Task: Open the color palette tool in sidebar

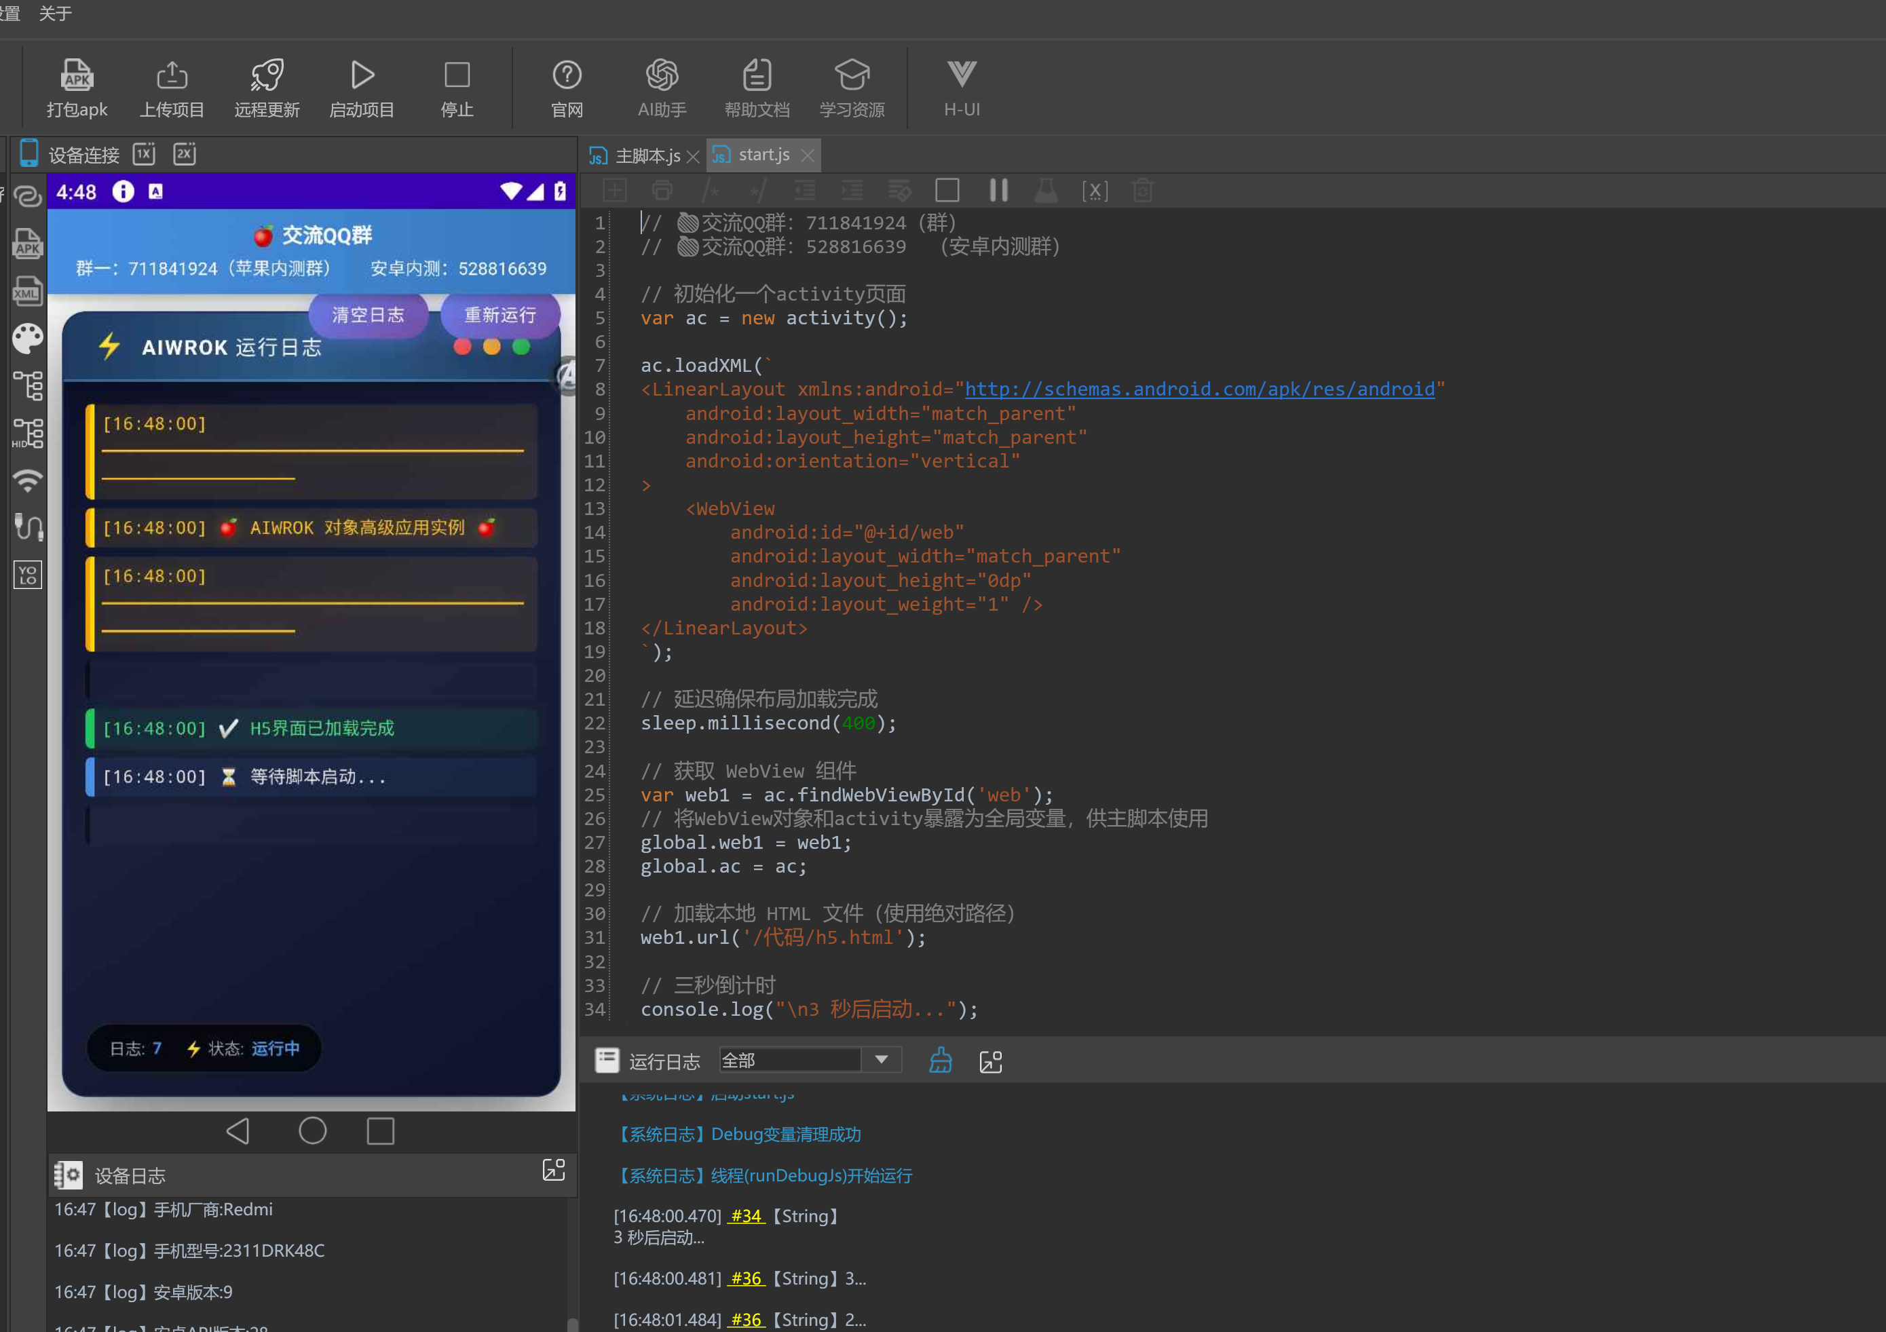Action: click(x=28, y=339)
